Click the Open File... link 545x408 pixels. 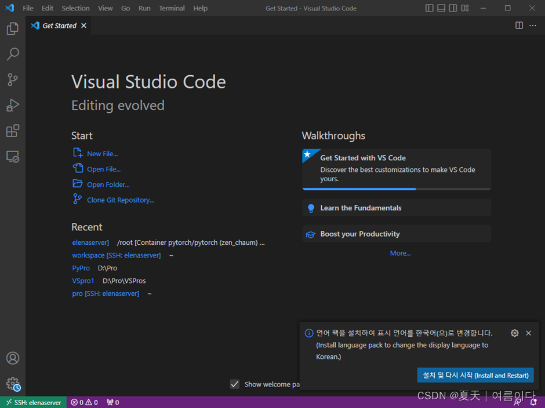pyautogui.click(x=104, y=170)
